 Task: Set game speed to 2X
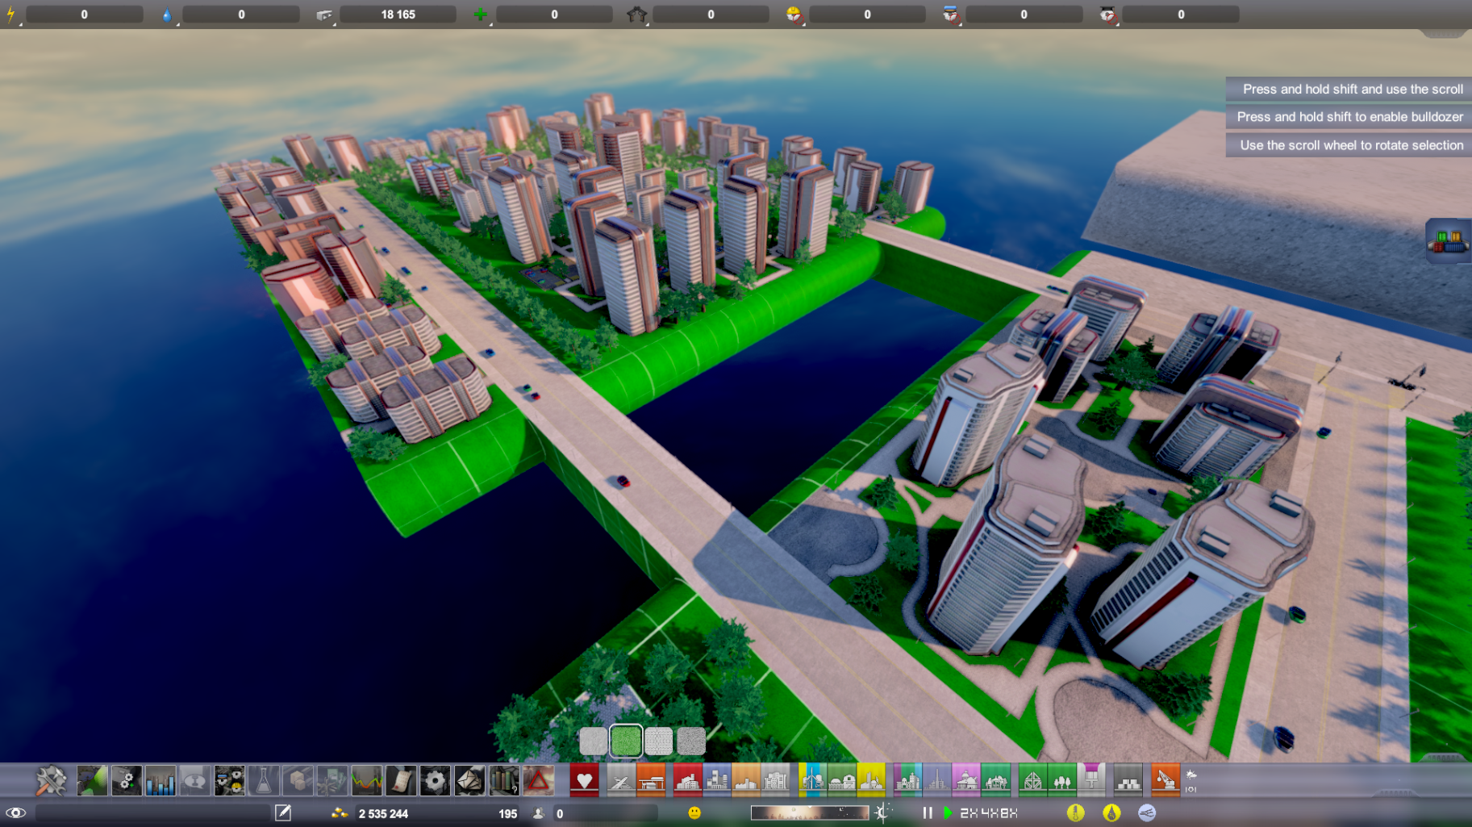[x=969, y=812]
